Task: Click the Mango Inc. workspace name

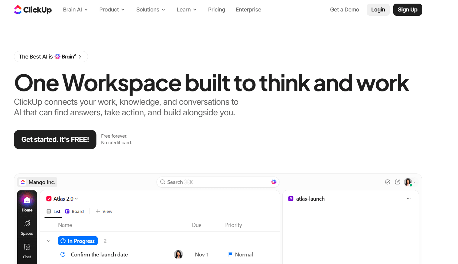Action: pos(42,182)
